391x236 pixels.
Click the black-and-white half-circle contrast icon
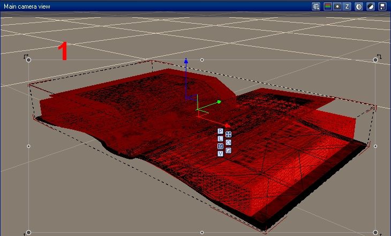tap(371, 6)
